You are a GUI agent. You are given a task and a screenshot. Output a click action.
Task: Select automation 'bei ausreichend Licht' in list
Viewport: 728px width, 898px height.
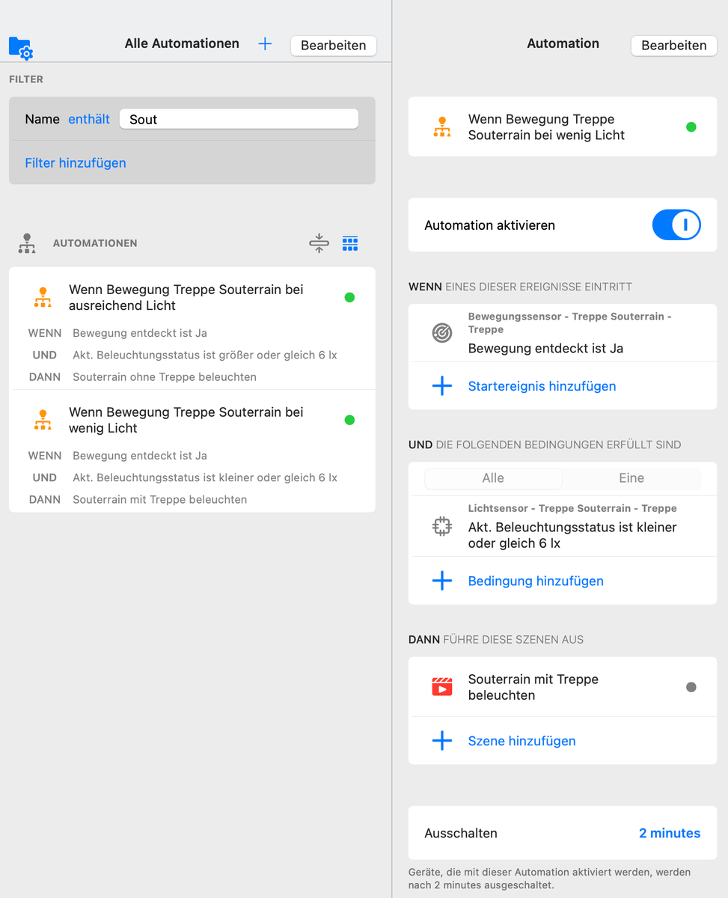(186, 297)
